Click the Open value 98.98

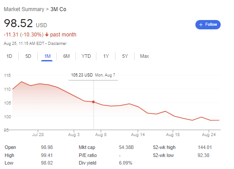47,147
